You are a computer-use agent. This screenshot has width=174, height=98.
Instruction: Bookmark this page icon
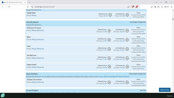(x=28, y=7)
